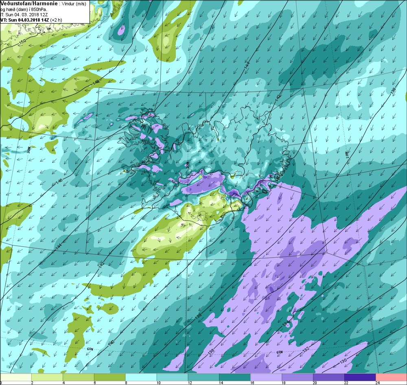Select the 0–2 m/s pale cream legend swatch

(x=15, y=377)
